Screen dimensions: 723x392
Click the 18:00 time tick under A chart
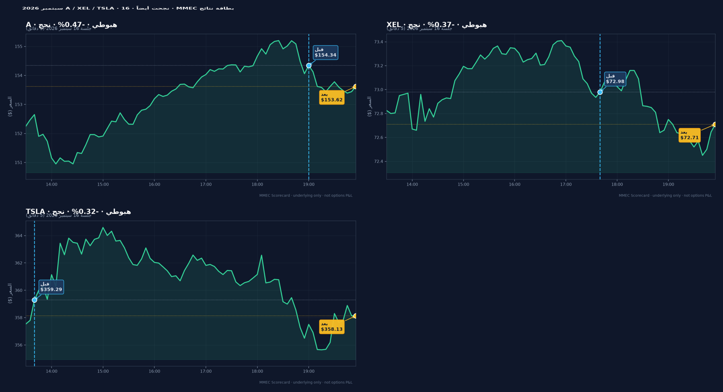257,184
